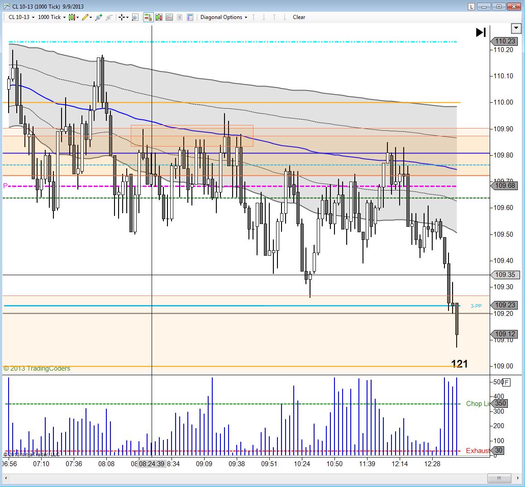Jump to latest bar with skip-forward icon
This screenshot has height=487, width=525.
(481, 33)
